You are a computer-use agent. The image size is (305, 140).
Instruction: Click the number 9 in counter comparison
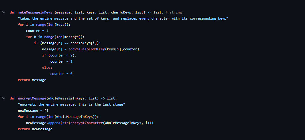click(x=71, y=55)
